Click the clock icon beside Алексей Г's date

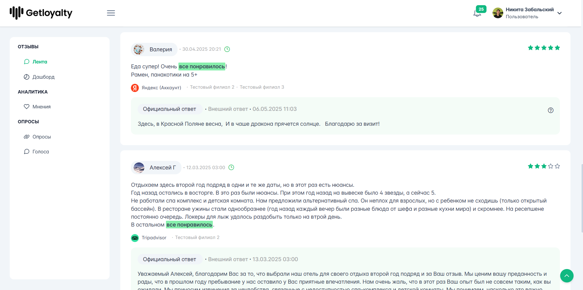(231, 167)
